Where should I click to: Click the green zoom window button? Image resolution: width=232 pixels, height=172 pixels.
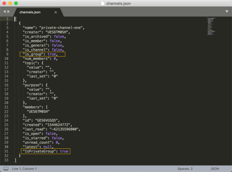[16, 3]
